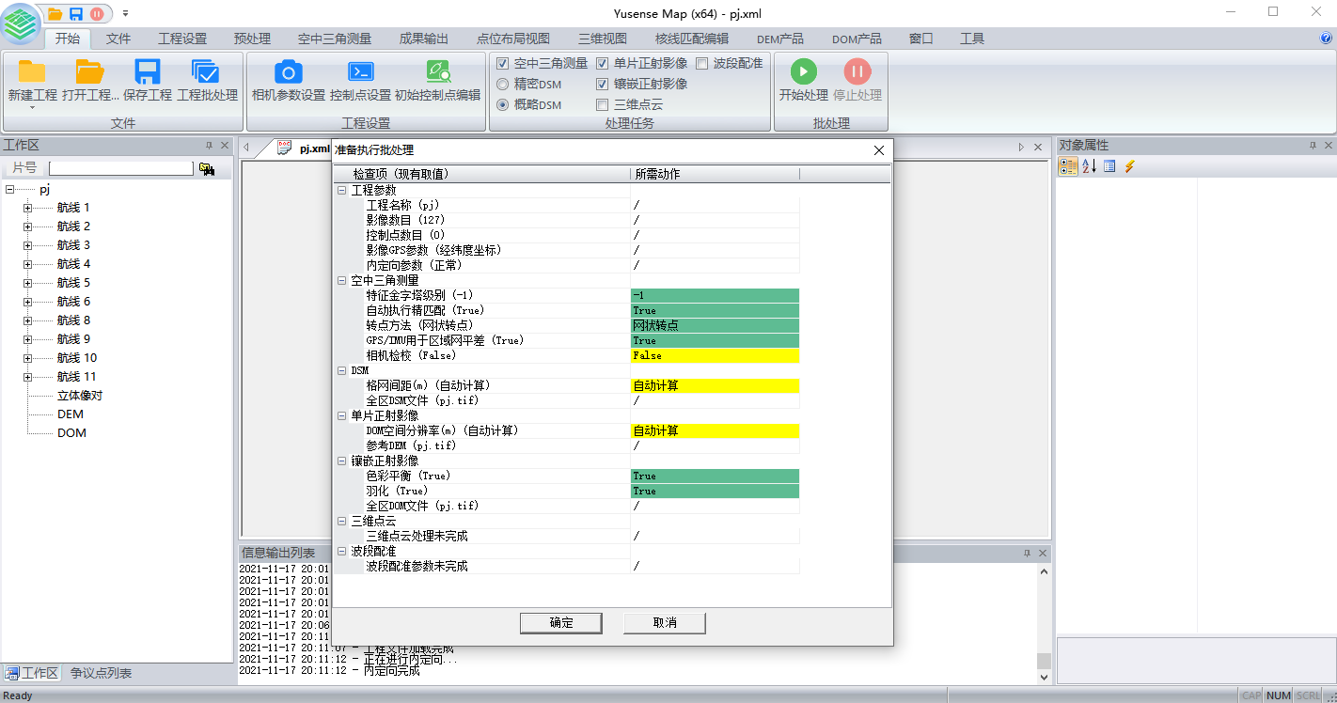Click the green 网状转点 cell

point(715,325)
